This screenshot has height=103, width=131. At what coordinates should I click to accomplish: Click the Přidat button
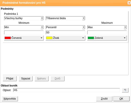pos(10,78)
